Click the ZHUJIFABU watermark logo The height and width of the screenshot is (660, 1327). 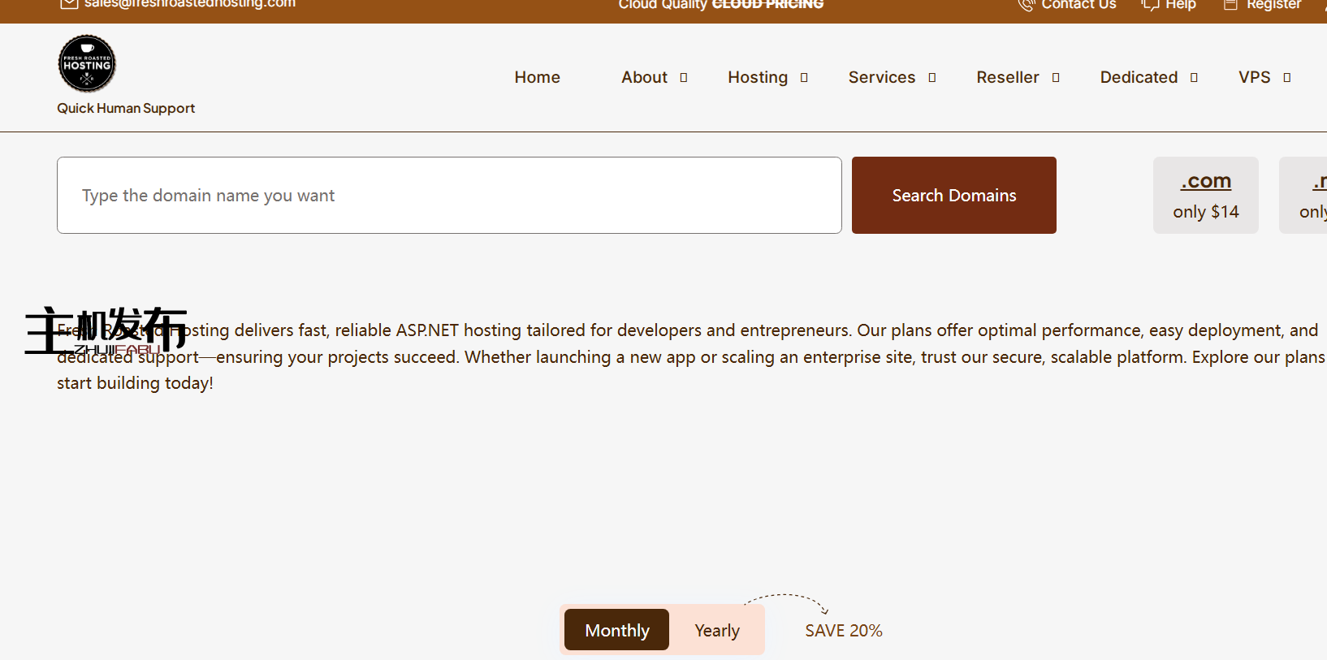tap(106, 330)
